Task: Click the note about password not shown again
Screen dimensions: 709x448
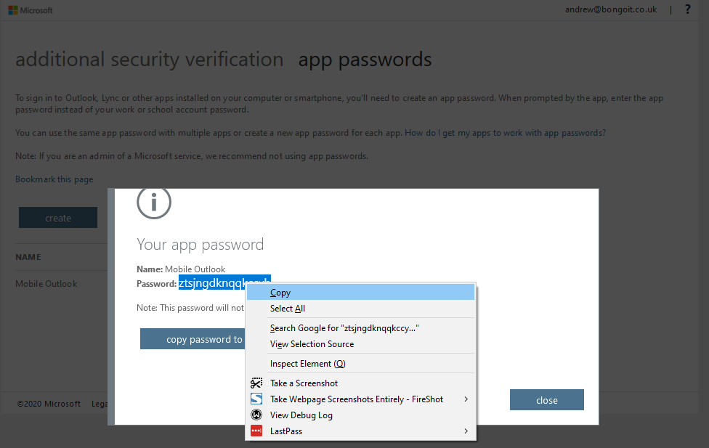Action: (x=190, y=308)
